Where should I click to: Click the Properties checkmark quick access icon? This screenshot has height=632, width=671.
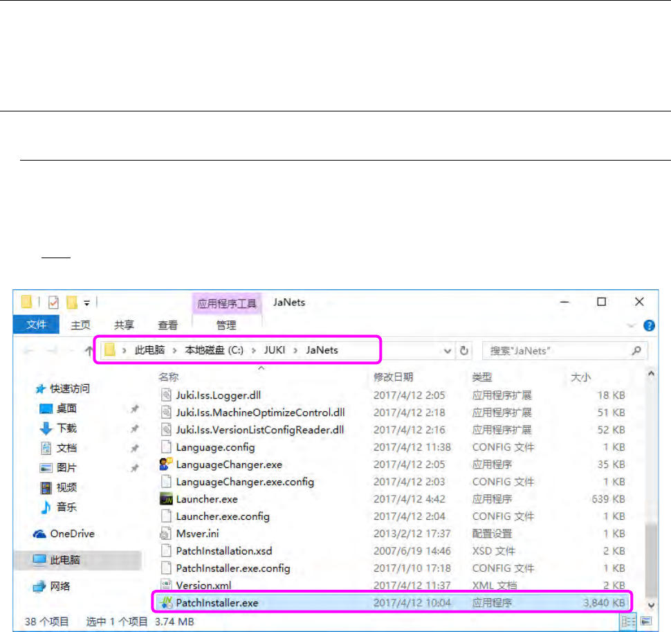pos(53,303)
